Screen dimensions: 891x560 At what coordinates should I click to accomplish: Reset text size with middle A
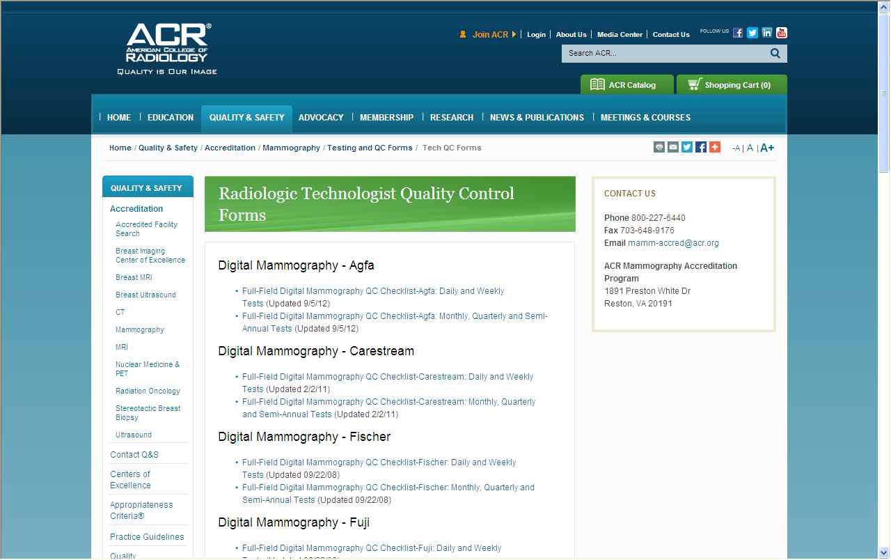tap(750, 148)
